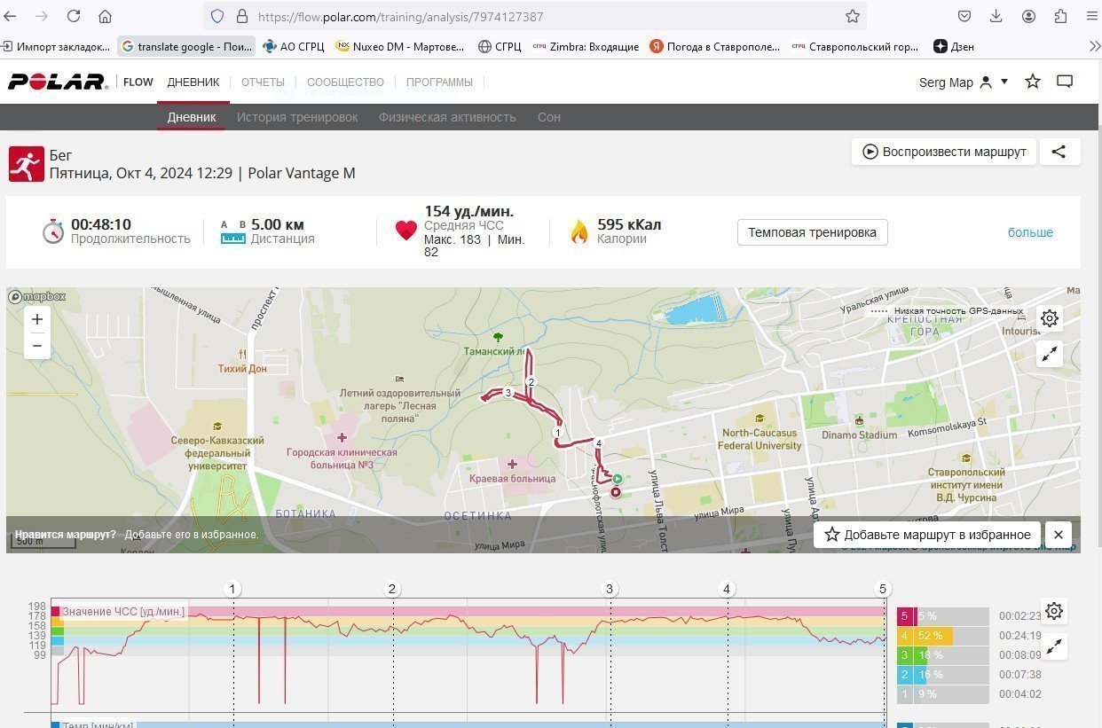Click the Краевая больница map label
This screenshot has height=728, width=1102.
512,479
